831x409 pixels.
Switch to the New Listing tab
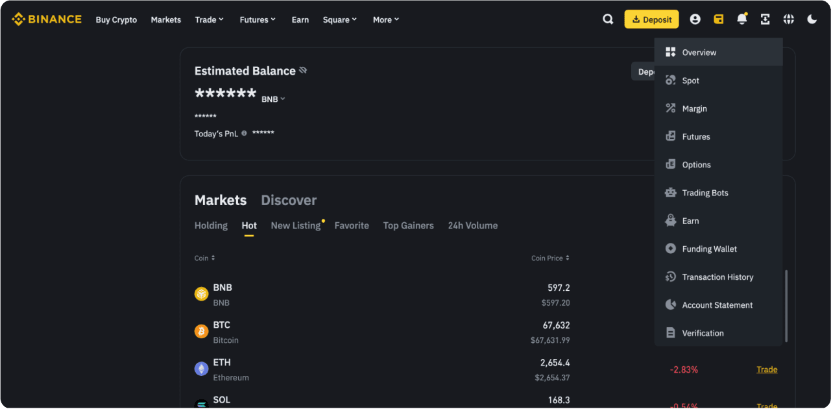tap(296, 226)
